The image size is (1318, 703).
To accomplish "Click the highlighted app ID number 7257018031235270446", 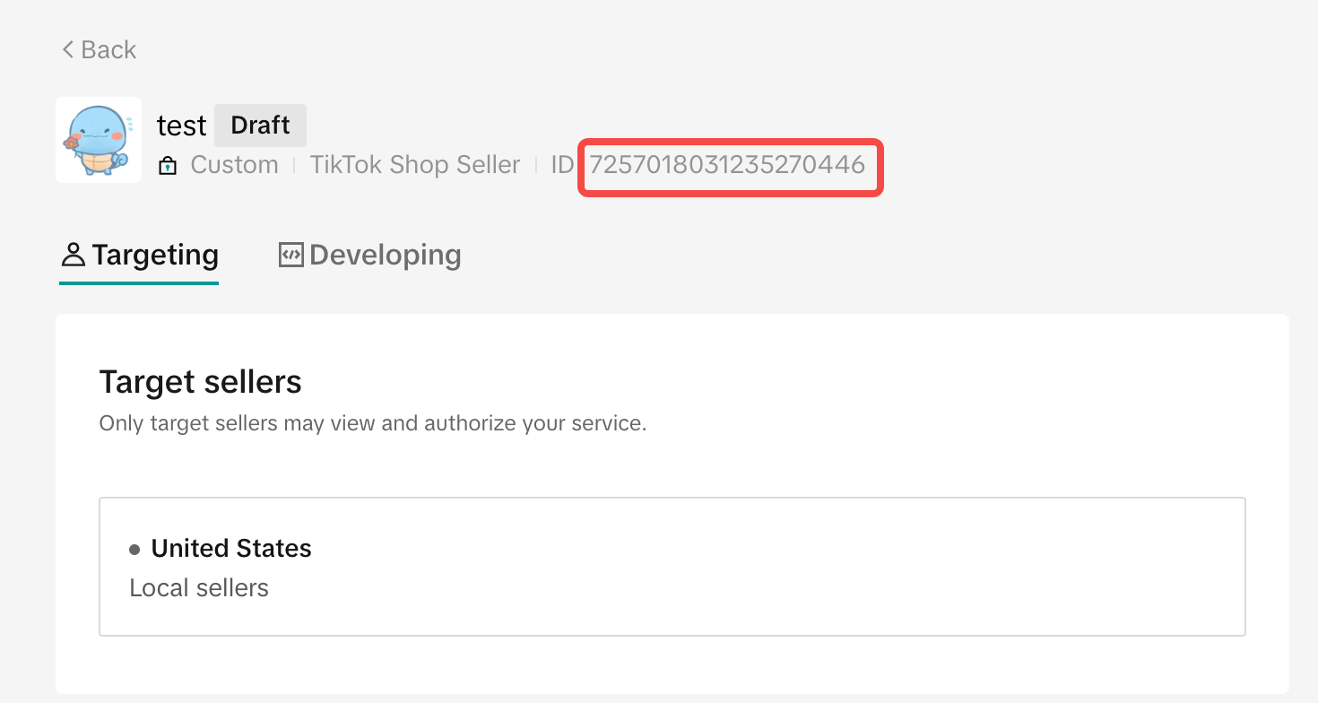I will 727,165.
